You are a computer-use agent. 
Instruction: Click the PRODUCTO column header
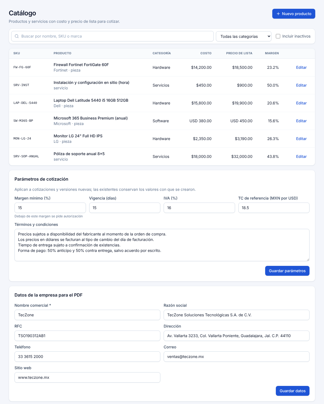coord(62,53)
